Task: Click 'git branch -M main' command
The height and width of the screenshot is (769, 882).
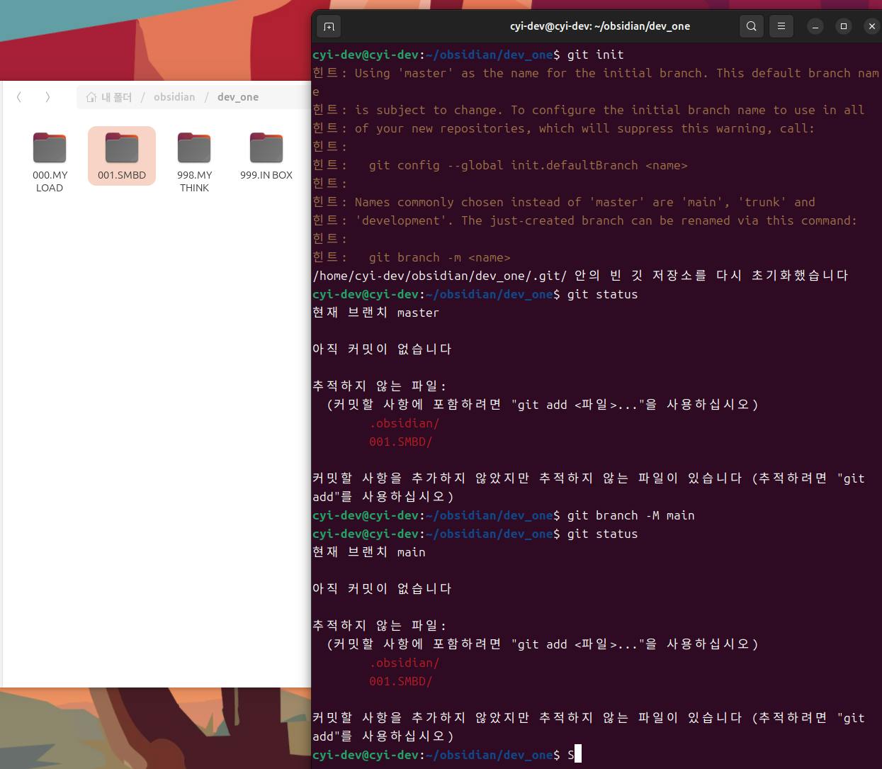Action: tap(631, 515)
